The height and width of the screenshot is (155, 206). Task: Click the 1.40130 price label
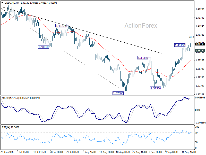coord(180,45)
